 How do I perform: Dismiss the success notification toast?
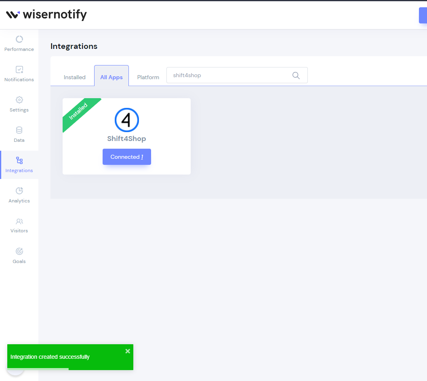[x=127, y=351]
